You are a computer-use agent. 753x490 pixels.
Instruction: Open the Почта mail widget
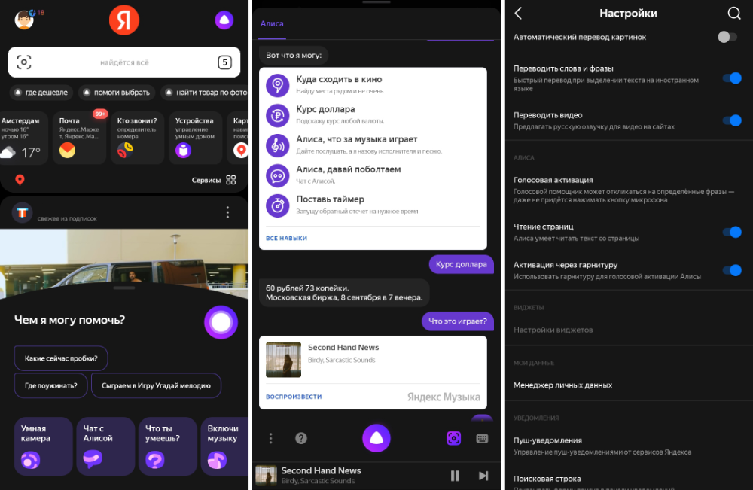click(x=79, y=138)
